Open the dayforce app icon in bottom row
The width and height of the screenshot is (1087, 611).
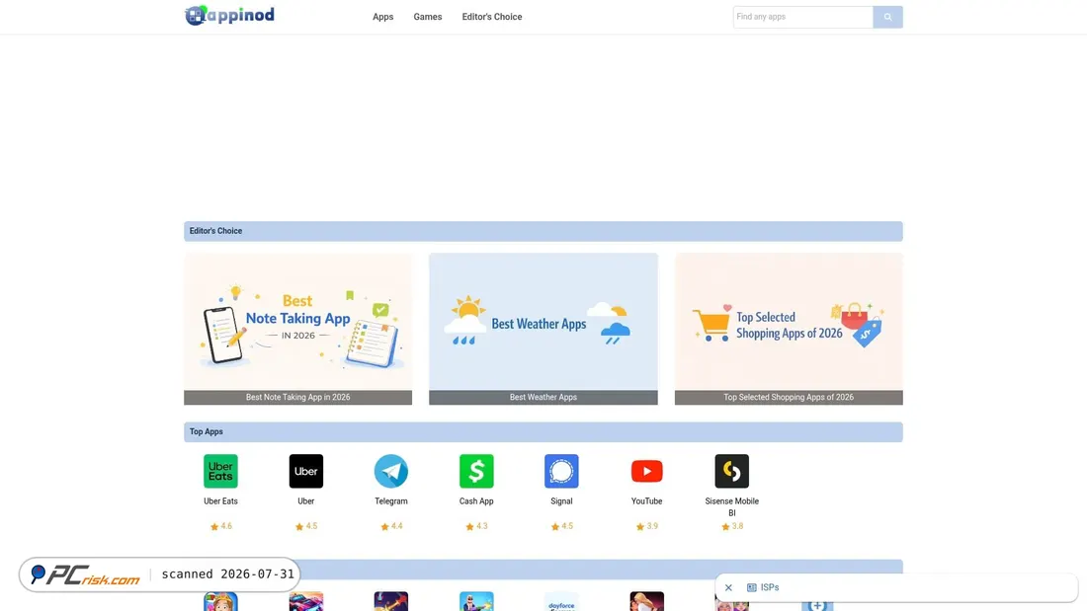click(561, 601)
